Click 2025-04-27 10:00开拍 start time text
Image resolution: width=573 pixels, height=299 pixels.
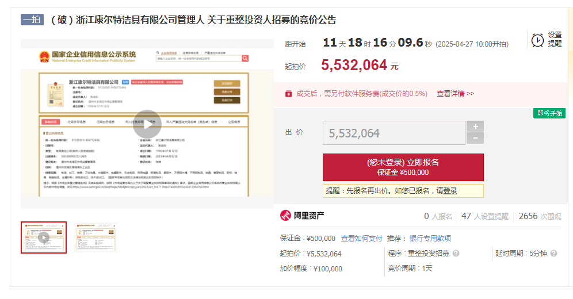pyautogui.click(x=472, y=44)
